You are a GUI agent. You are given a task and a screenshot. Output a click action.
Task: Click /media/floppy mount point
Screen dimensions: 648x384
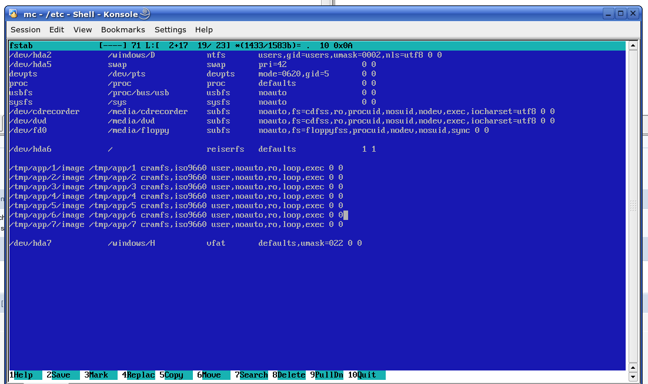[x=138, y=130]
